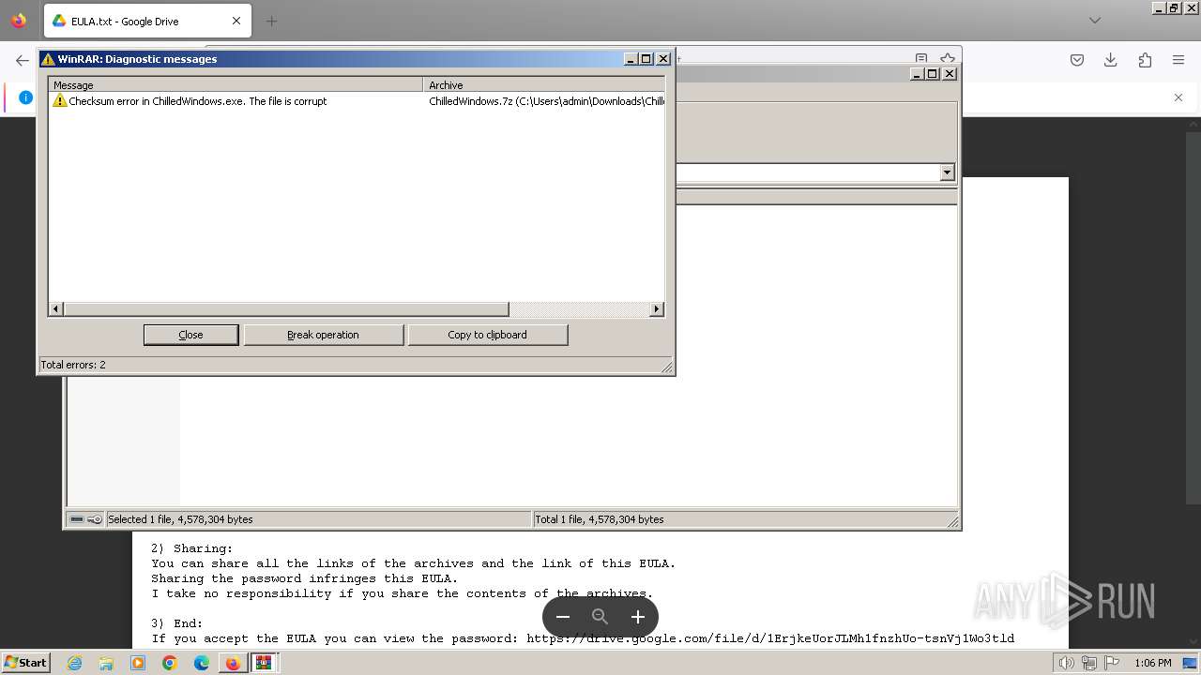
Task: Open the Google Drive password link
Action: 770,638
